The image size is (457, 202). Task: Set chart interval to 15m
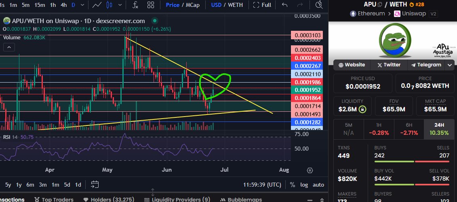tap(40, 5)
